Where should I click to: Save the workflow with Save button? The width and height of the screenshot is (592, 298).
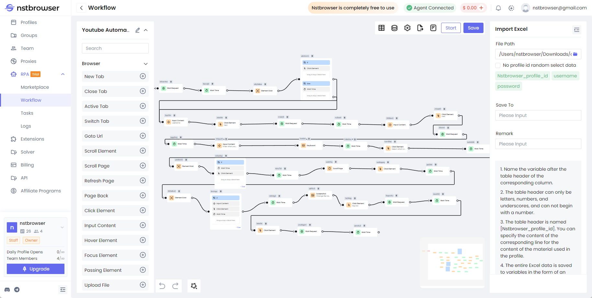(473, 28)
